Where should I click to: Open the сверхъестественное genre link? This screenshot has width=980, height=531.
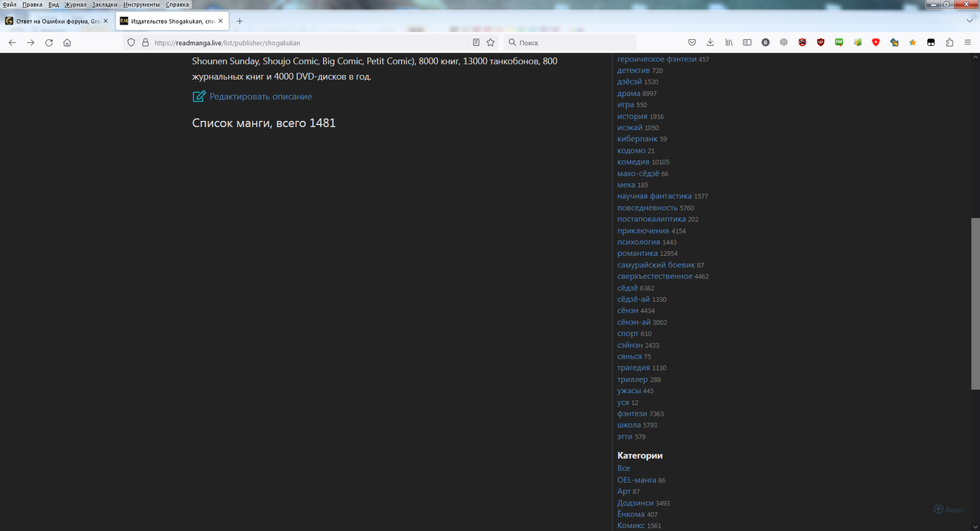(655, 277)
